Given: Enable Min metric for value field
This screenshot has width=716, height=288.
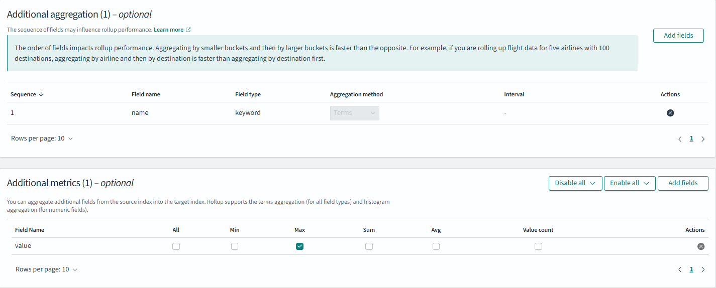Looking at the screenshot, I should [x=235, y=246].
